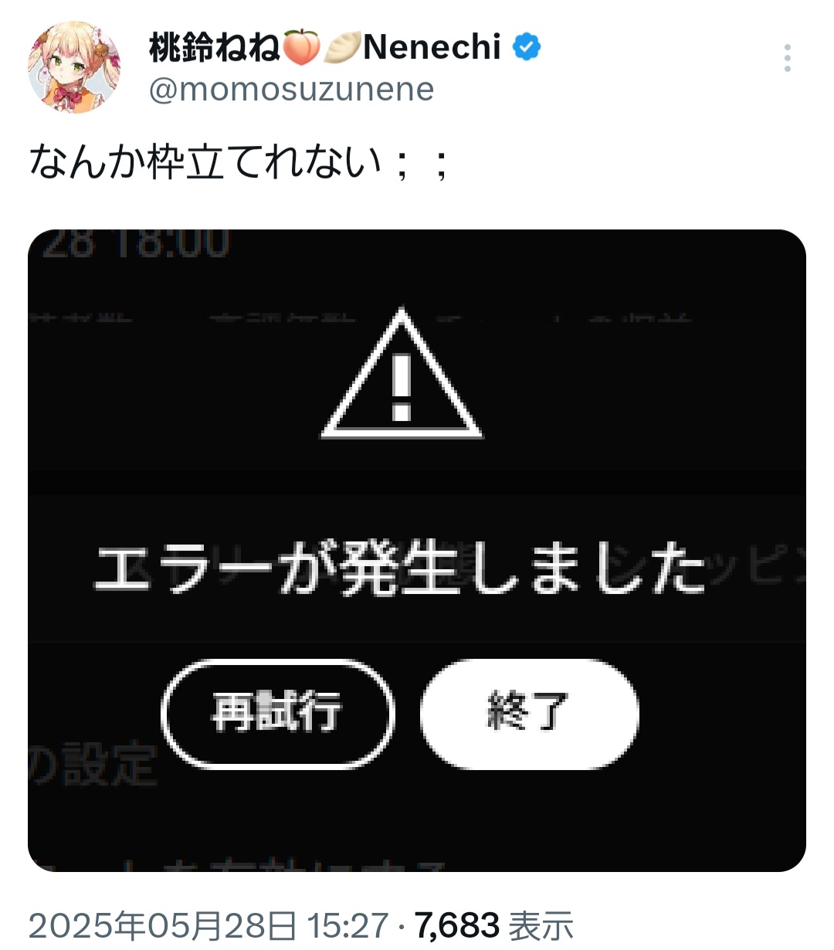
Task: Click the Nenechi part of the name
Action: [432, 47]
